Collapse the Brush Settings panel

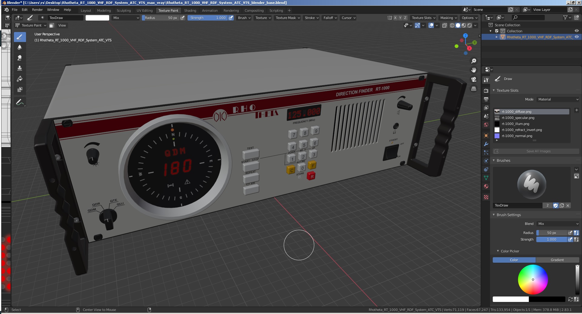point(494,215)
